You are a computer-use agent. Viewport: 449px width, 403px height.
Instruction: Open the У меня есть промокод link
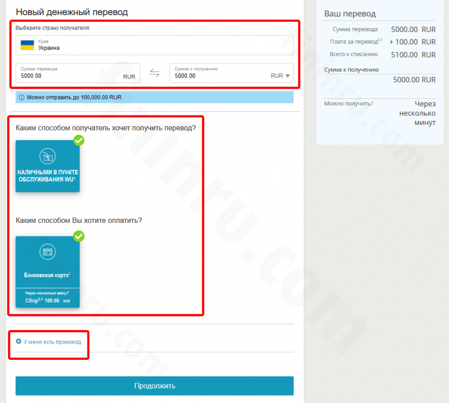(52, 342)
